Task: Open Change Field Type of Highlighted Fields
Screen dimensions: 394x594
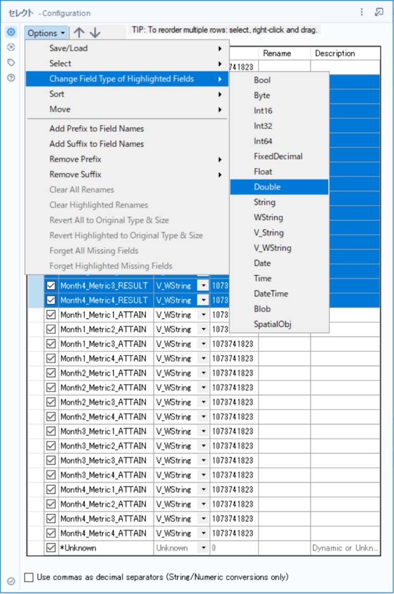Action: [127, 79]
